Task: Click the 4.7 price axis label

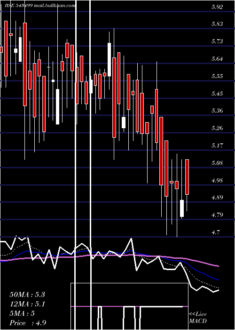Action: tap(216, 232)
